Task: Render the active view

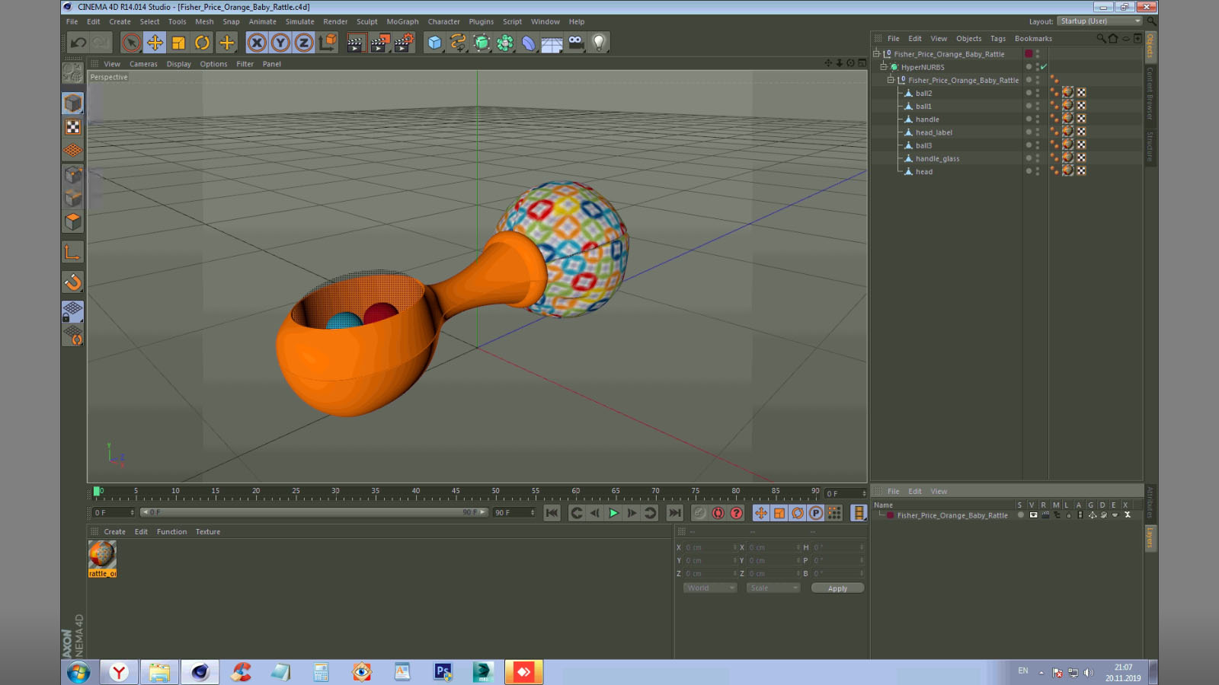Action: point(356,43)
